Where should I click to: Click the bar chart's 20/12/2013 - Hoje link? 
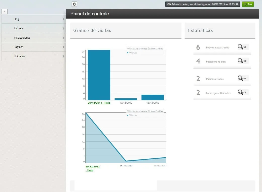(99, 103)
